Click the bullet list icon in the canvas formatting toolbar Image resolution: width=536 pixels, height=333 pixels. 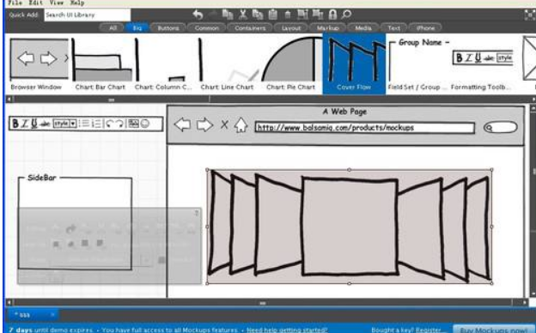tap(84, 124)
